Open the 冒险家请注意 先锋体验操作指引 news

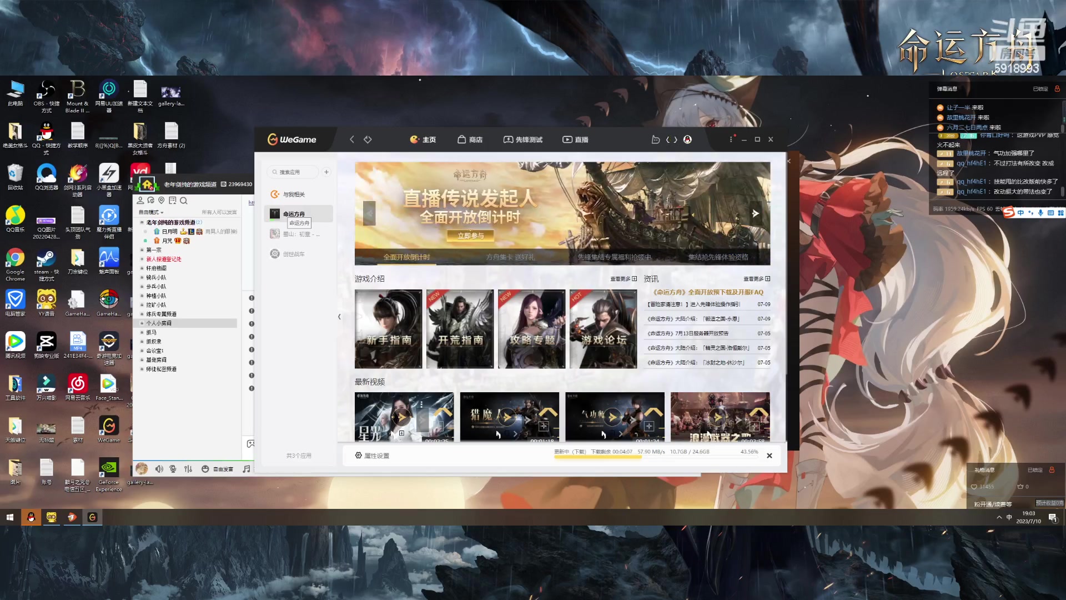(694, 304)
